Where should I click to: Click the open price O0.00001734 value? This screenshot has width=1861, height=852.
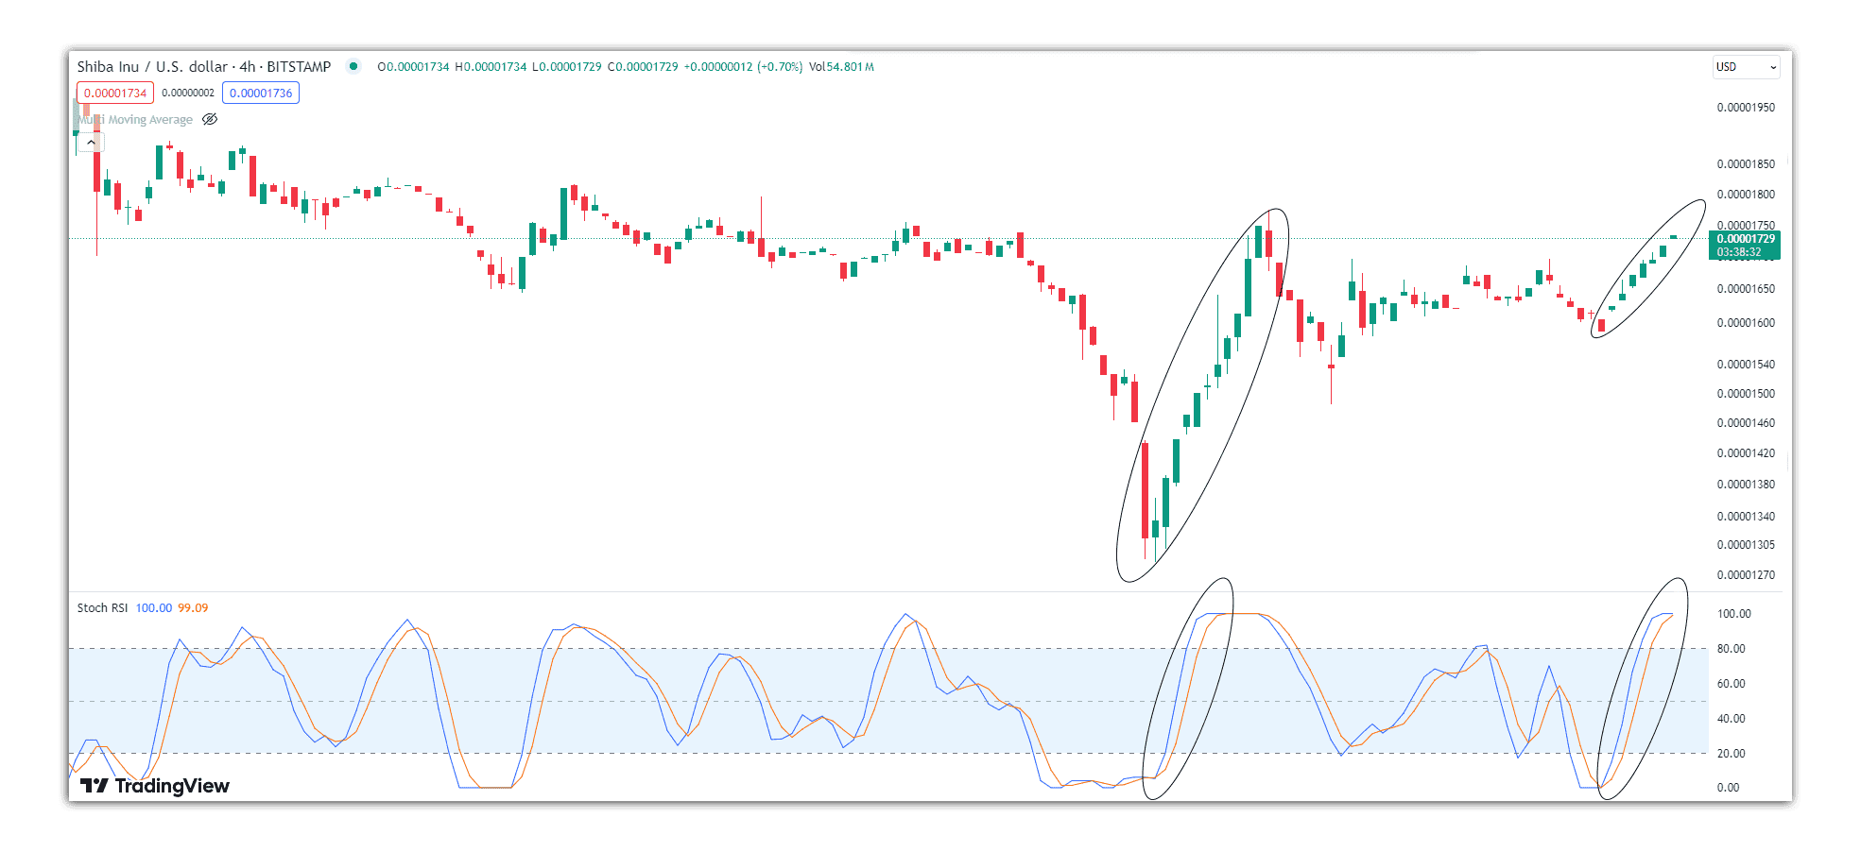(x=413, y=66)
